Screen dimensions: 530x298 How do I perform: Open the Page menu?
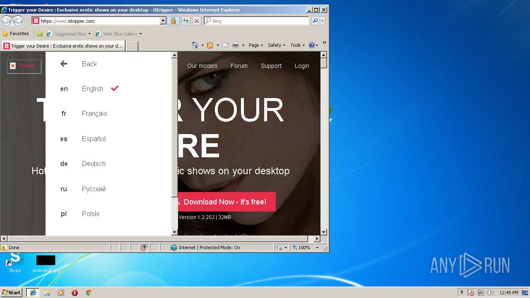pos(255,45)
